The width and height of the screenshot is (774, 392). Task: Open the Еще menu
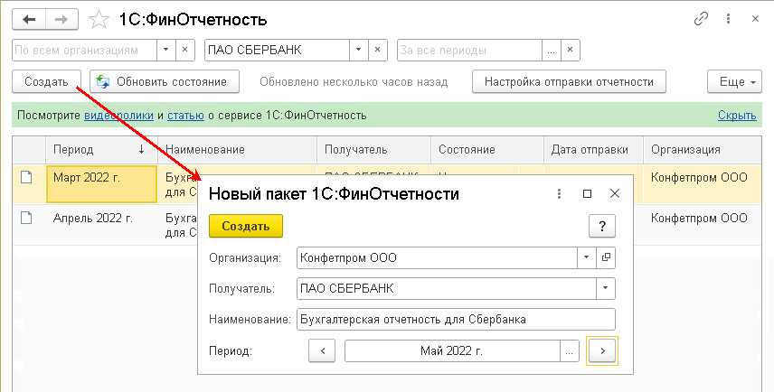click(737, 82)
